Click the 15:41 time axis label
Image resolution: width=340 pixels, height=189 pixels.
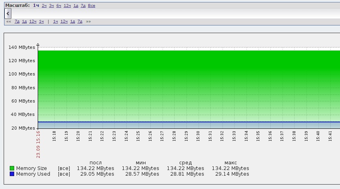click(x=330, y=136)
